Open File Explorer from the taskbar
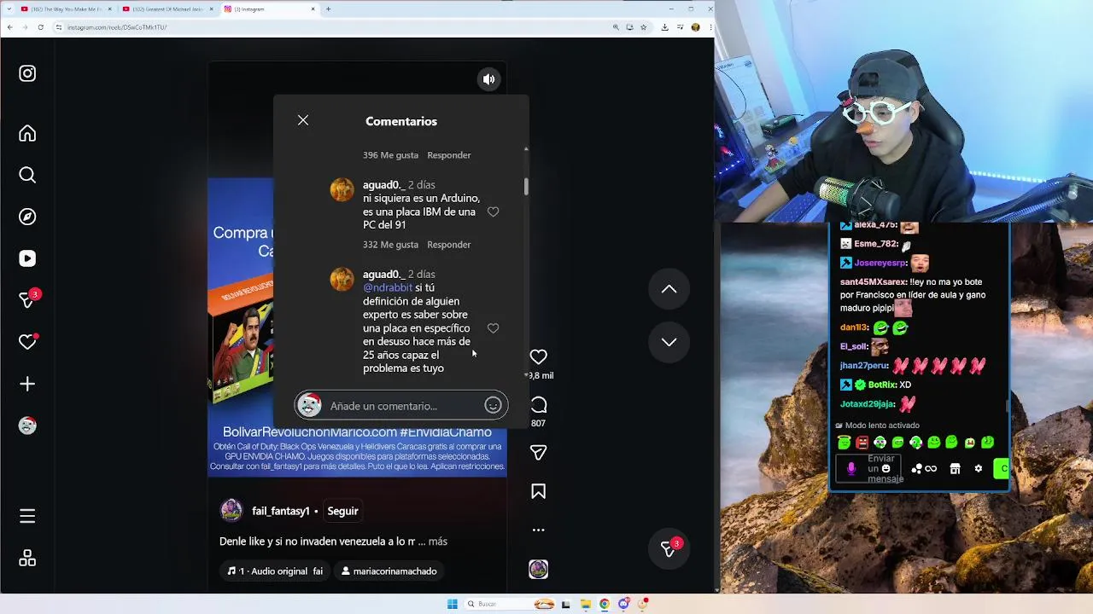The height and width of the screenshot is (614, 1093). point(585,604)
